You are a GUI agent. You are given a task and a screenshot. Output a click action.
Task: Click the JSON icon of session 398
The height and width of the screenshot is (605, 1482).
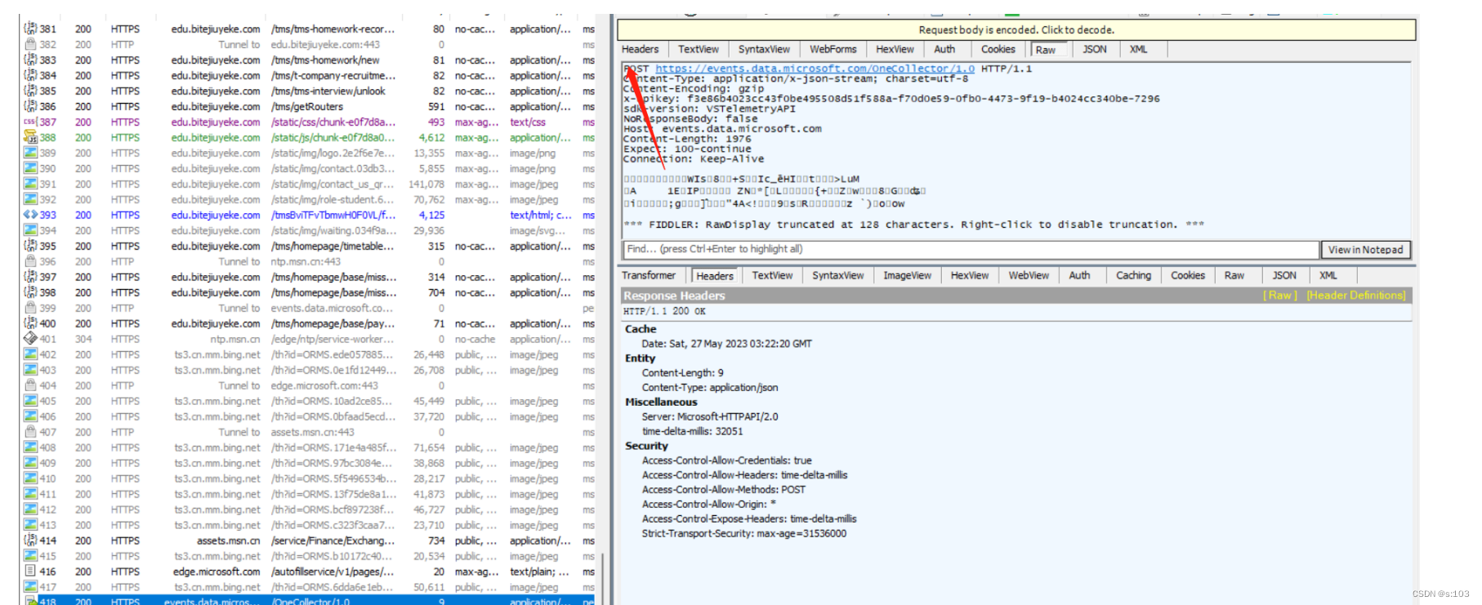[30, 292]
